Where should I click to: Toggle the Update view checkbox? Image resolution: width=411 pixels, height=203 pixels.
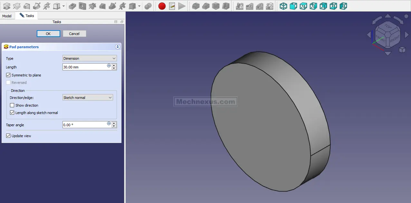[x=8, y=136]
